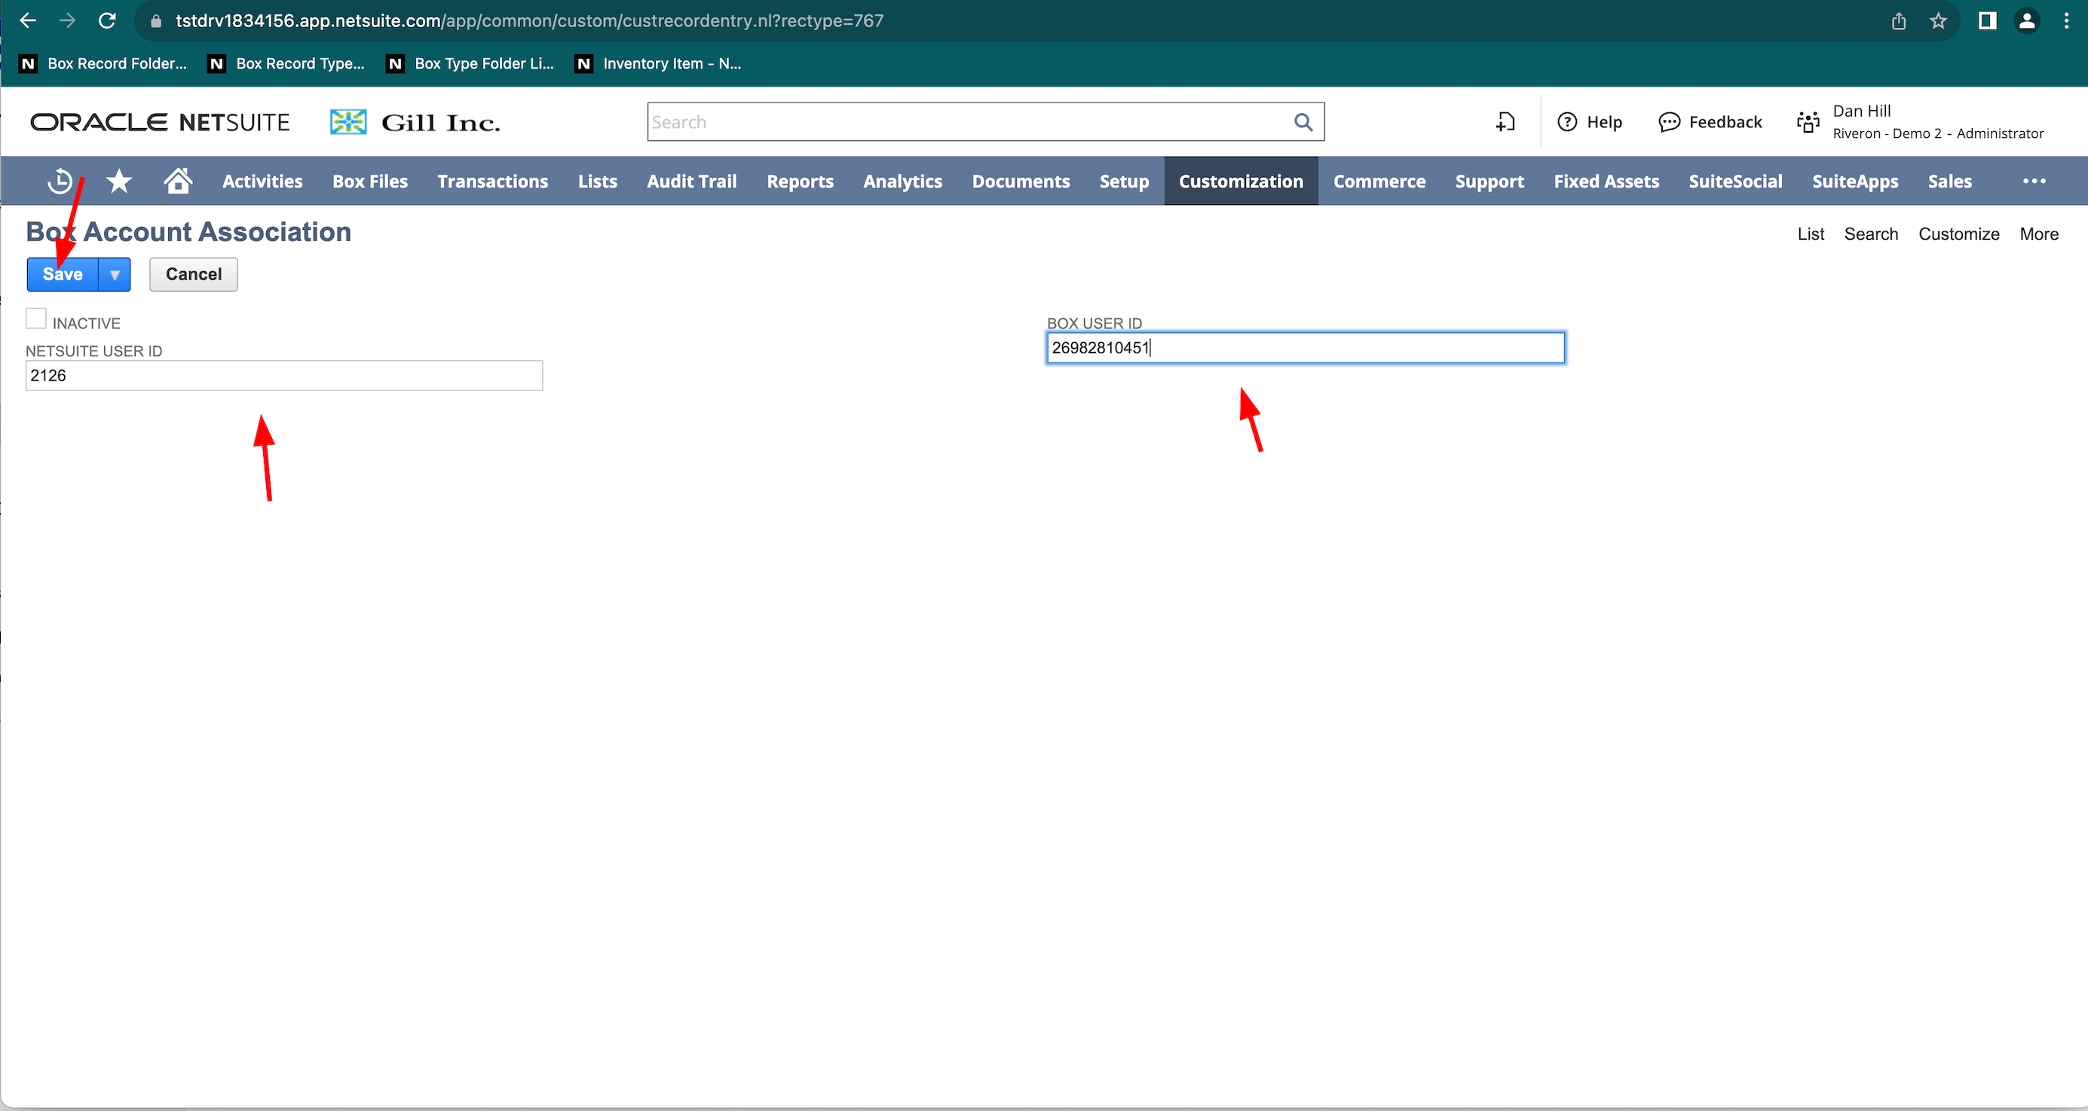Click the NetSuite User ID field

pos(283,376)
